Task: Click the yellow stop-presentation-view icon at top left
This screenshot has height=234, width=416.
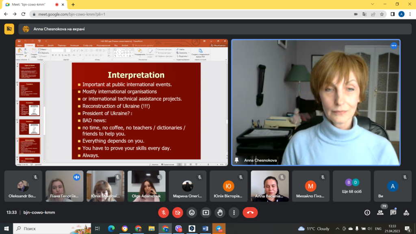Action: 9,29
